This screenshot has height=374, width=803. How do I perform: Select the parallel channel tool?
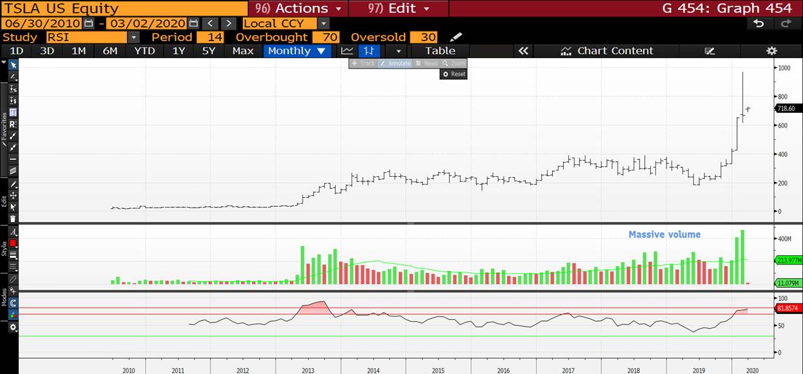[x=13, y=171]
